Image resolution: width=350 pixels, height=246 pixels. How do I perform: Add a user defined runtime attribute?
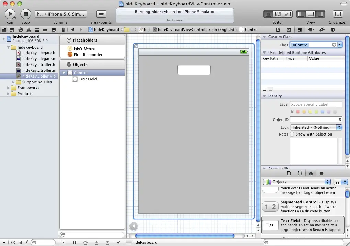[264, 90]
